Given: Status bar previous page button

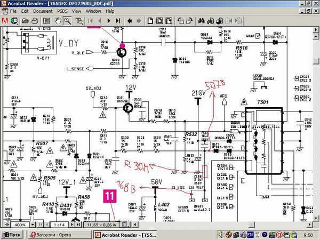Looking at the screenshot, I should pyautogui.click(x=46, y=225).
